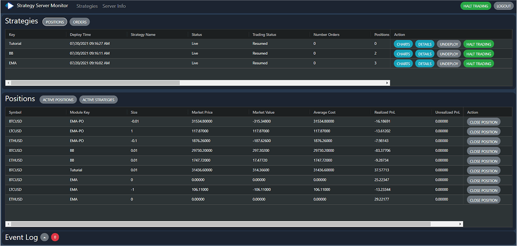Click right arrow of Positions table scrollbar
This screenshot has height=246, width=517.
460,224
